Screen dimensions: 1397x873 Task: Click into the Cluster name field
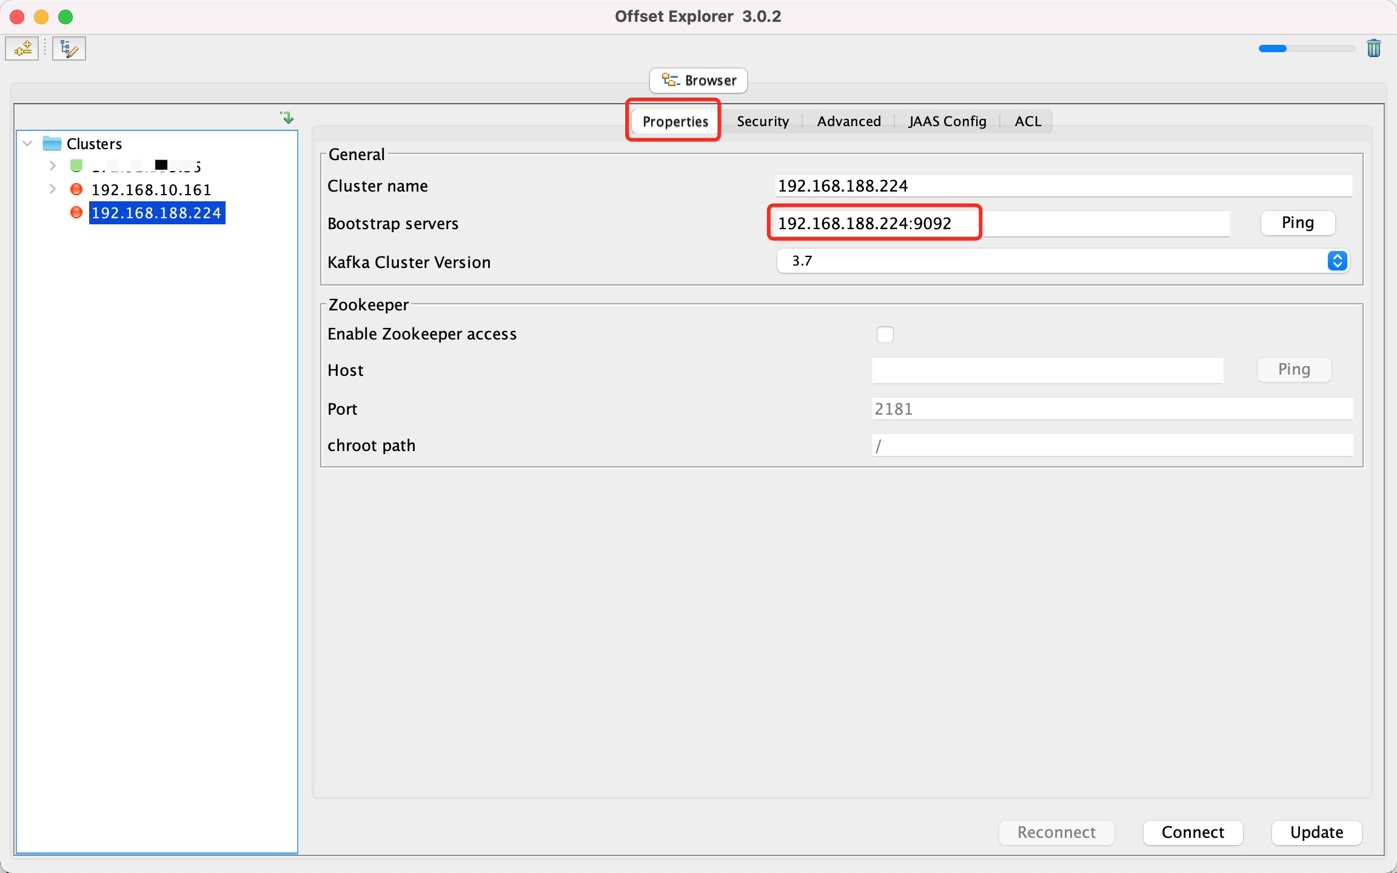pyautogui.click(x=1062, y=186)
